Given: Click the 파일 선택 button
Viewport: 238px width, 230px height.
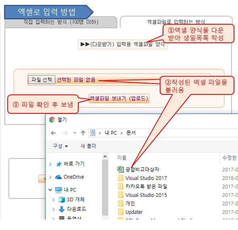Looking at the screenshot, I should 42,79.
